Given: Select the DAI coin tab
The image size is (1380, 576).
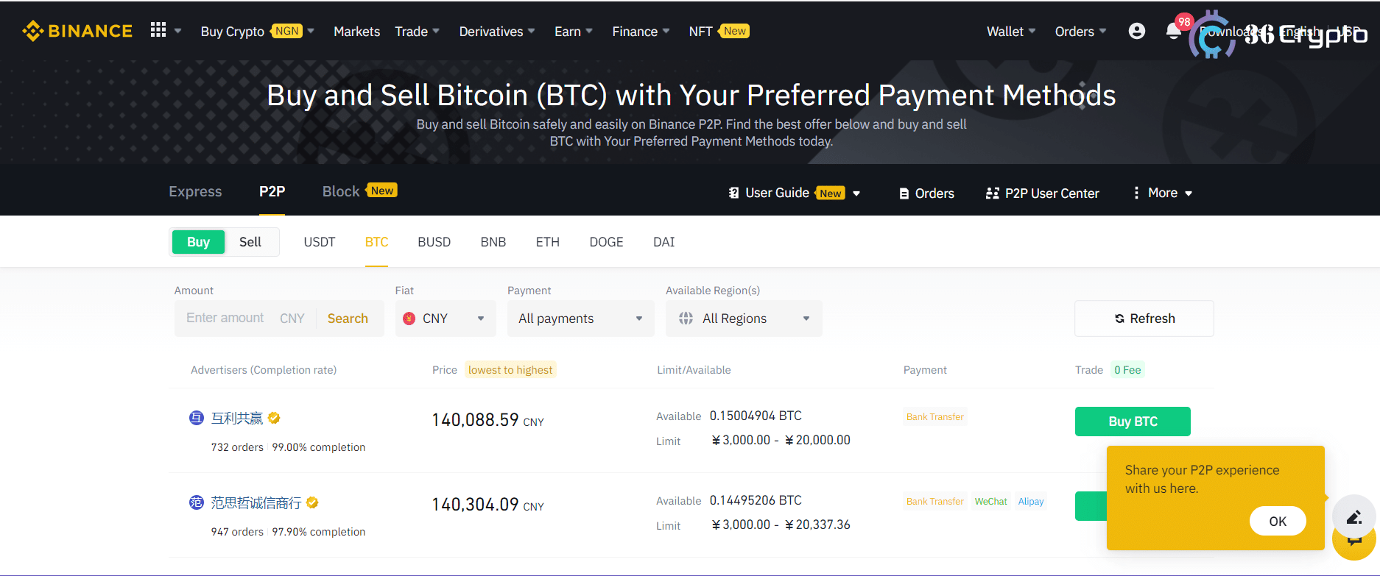Looking at the screenshot, I should pos(663,242).
